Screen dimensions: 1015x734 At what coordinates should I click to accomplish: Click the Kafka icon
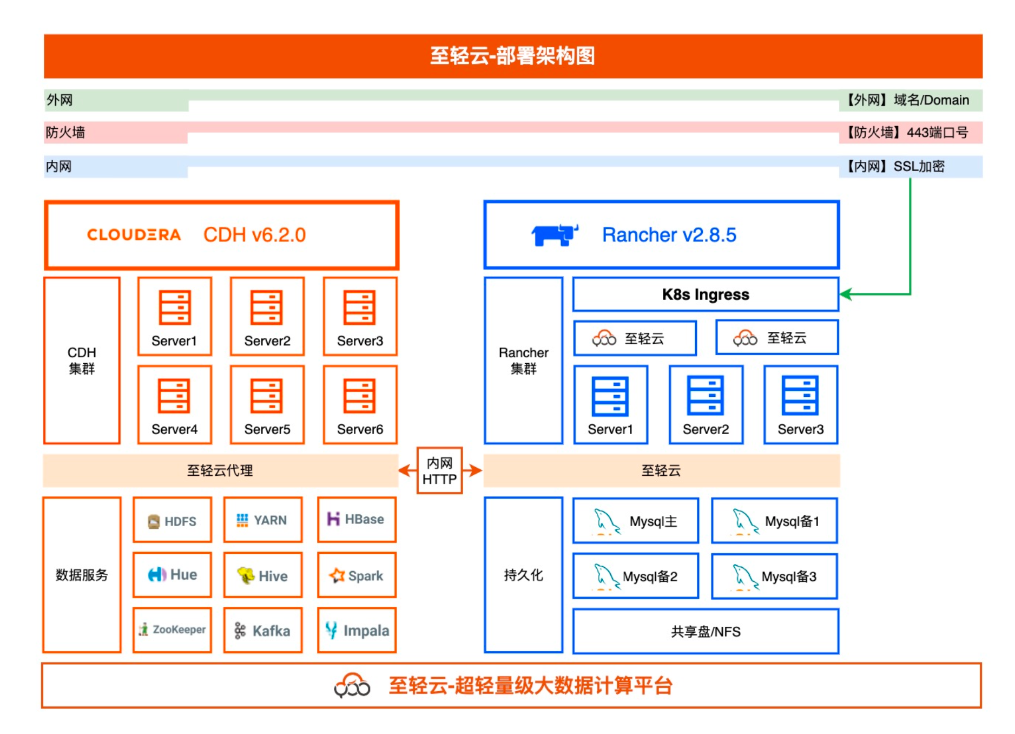(x=240, y=631)
